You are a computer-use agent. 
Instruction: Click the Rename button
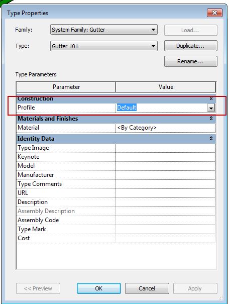click(x=191, y=61)
